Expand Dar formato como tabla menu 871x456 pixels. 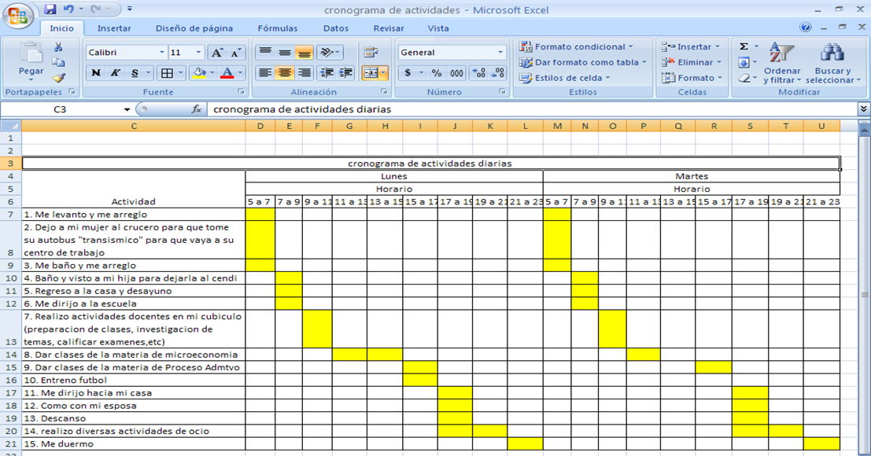[583, 62]
